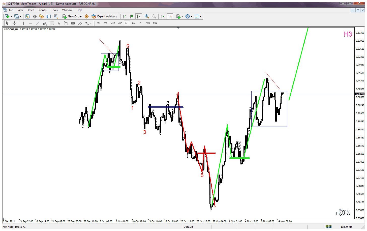Viewport: 367px width, 231px height.
Task: Toggle the Terminal panel icon
Action: click(x=49, y=16)
